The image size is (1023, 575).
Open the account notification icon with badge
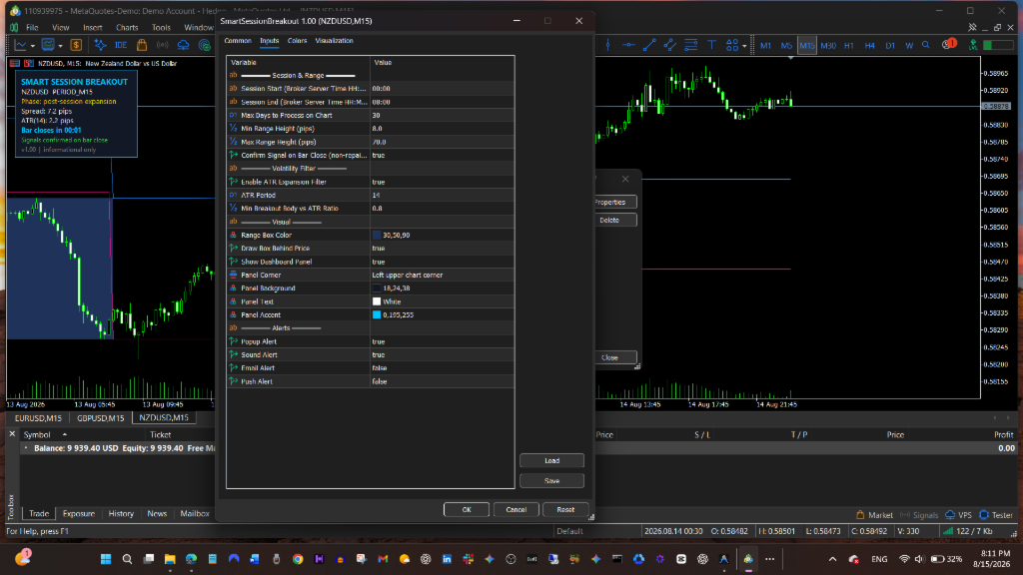pyautogui.click(x=949, y=44)
